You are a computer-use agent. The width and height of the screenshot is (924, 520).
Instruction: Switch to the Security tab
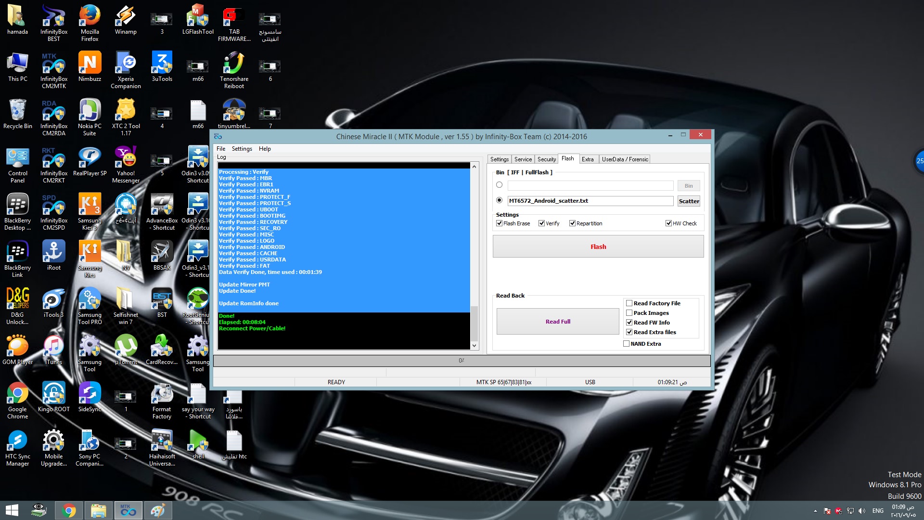[x=546, y=159]
